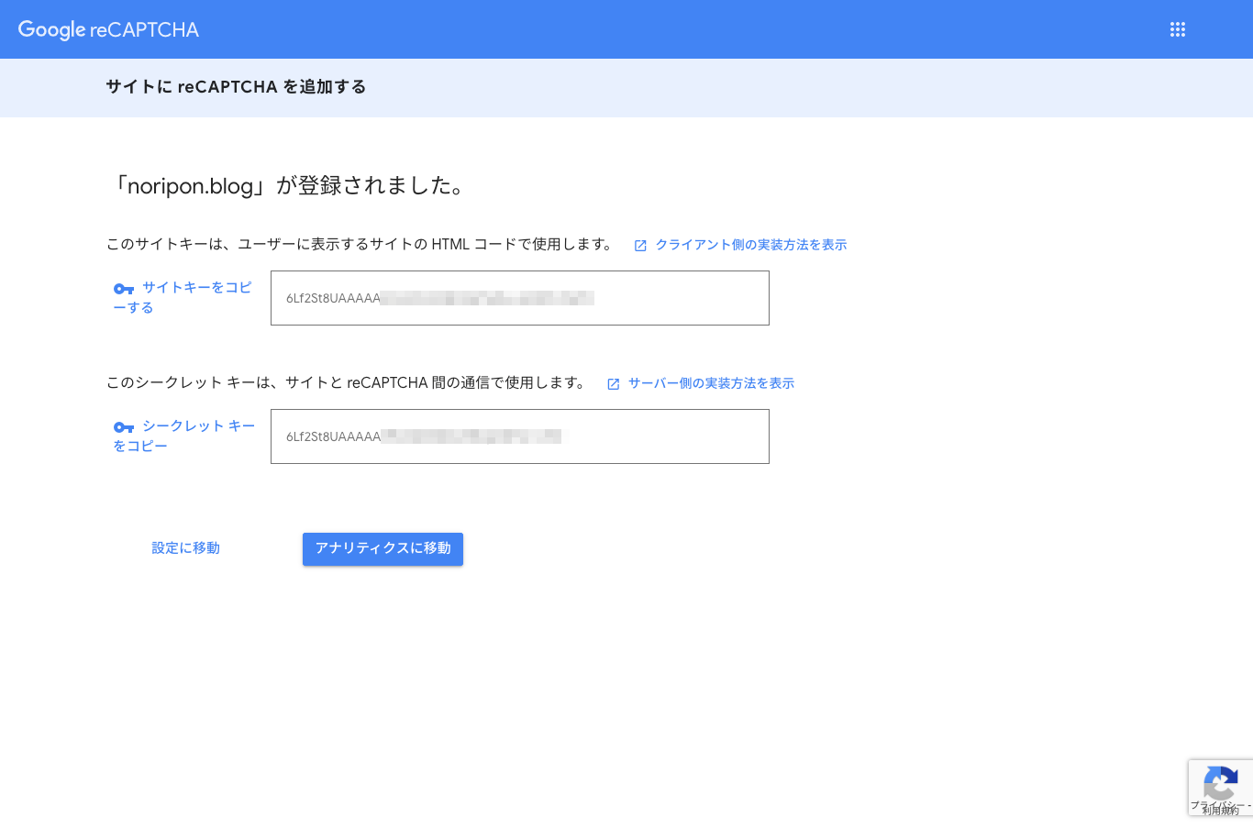Click the blurred portion of the site key
This screenshot has height=828, width=1253.
pyautogui.click(x=486, y=298)
